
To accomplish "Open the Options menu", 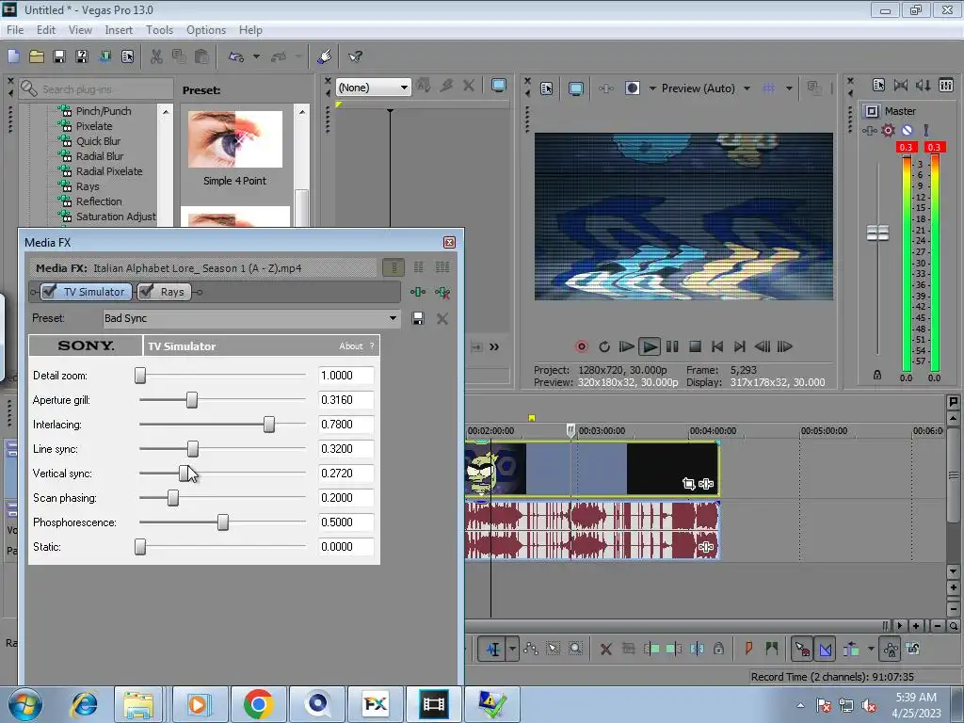I will coord(206,30).
